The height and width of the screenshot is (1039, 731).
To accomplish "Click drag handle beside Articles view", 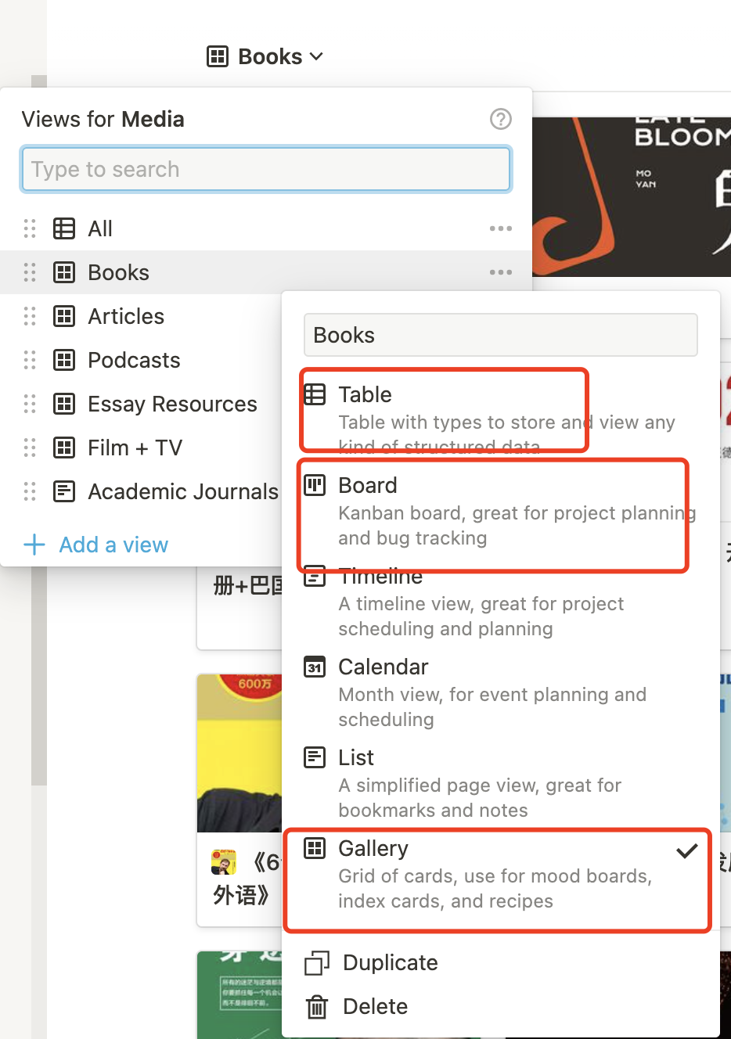I will [30, 316].
